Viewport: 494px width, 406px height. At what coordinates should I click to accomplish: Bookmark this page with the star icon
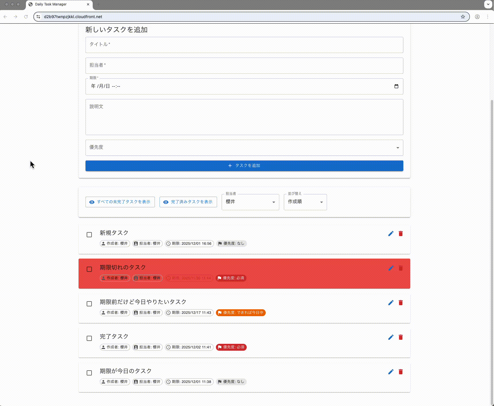(463, 17)
